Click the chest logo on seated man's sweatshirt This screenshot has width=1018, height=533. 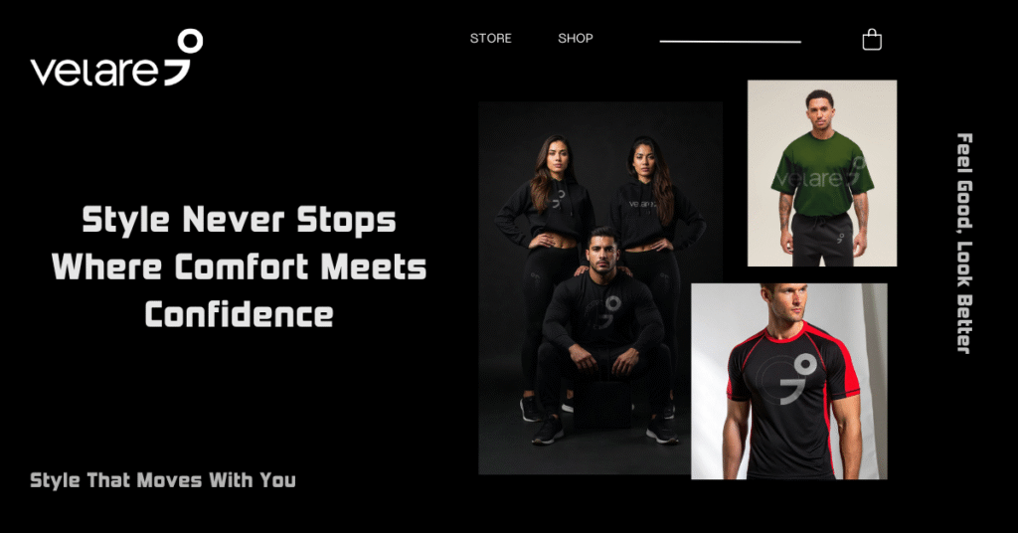(x=607, y=312)
